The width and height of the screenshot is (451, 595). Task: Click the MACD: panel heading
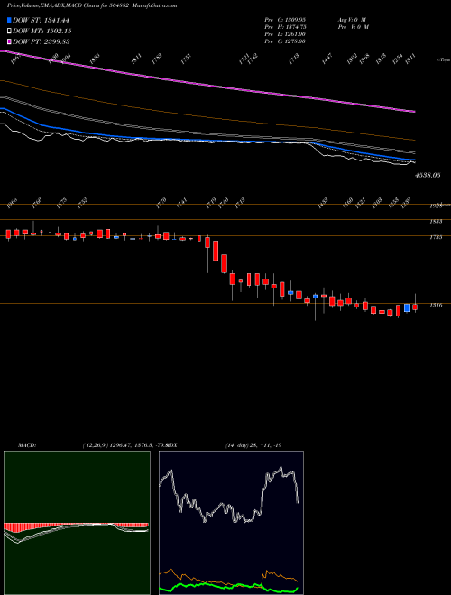click(x=26, y=444)
